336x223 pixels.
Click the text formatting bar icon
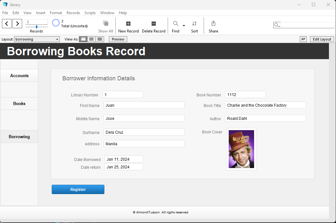[303, 39]
